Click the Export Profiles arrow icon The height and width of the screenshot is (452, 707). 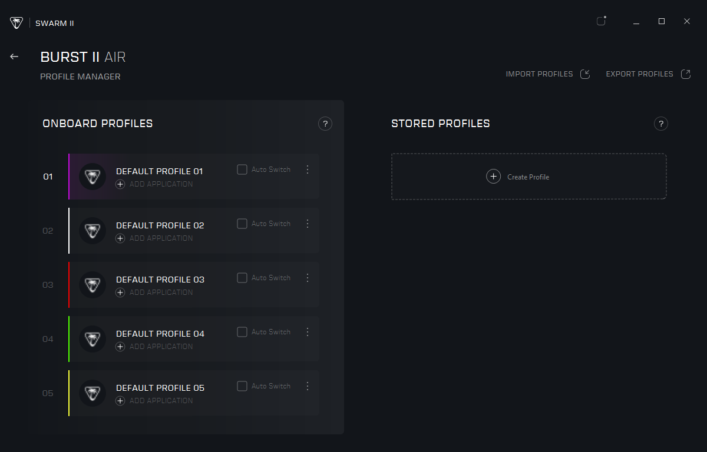click(x=685, y=74)
